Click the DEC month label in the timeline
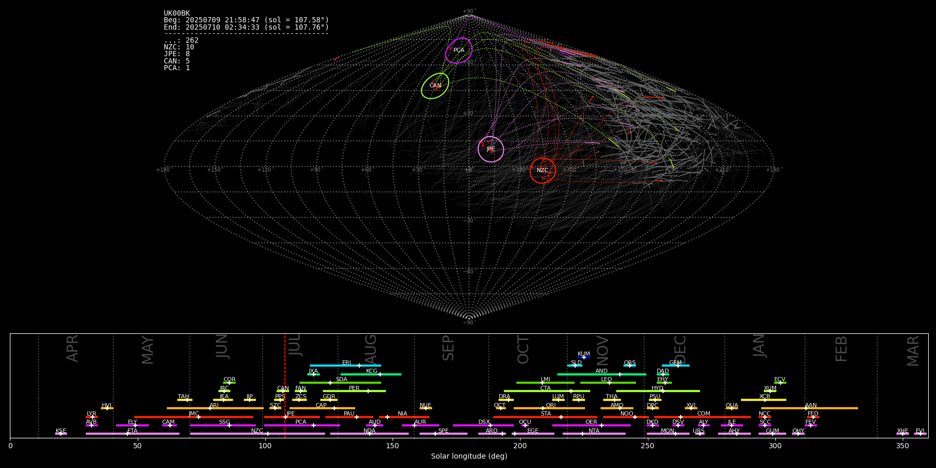Image resolution: width=936 pixels, height=468 pixels. pos(680,349)
